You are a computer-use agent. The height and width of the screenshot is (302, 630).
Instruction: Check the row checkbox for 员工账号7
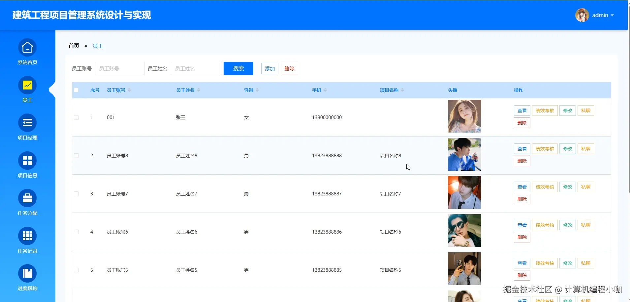coord(76,194)
